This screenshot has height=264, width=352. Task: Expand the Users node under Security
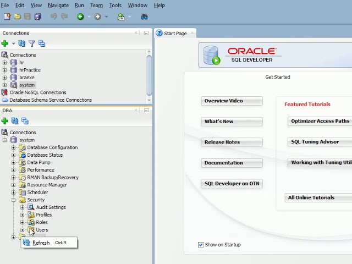(x=22, y=230)
